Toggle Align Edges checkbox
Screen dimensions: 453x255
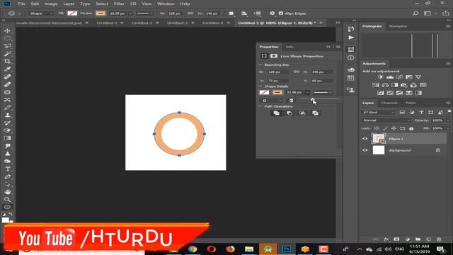[x=281, y=13]
